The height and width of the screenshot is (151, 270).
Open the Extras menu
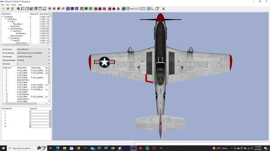click(14, 5)
